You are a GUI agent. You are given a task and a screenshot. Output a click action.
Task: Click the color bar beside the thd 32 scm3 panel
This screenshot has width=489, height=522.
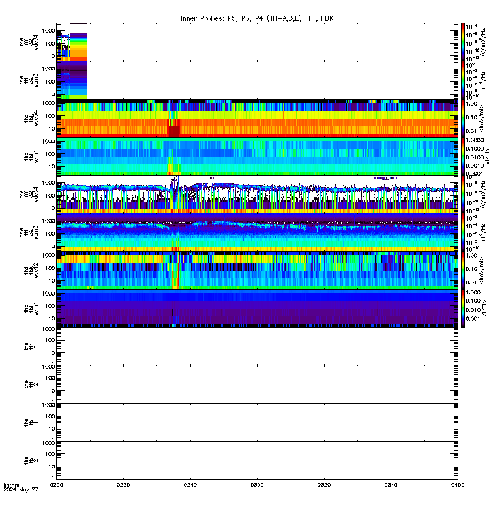pyautogui.click(x=463, y=232)
